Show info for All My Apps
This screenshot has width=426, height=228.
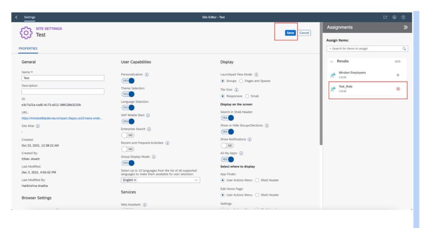[241, 153]
